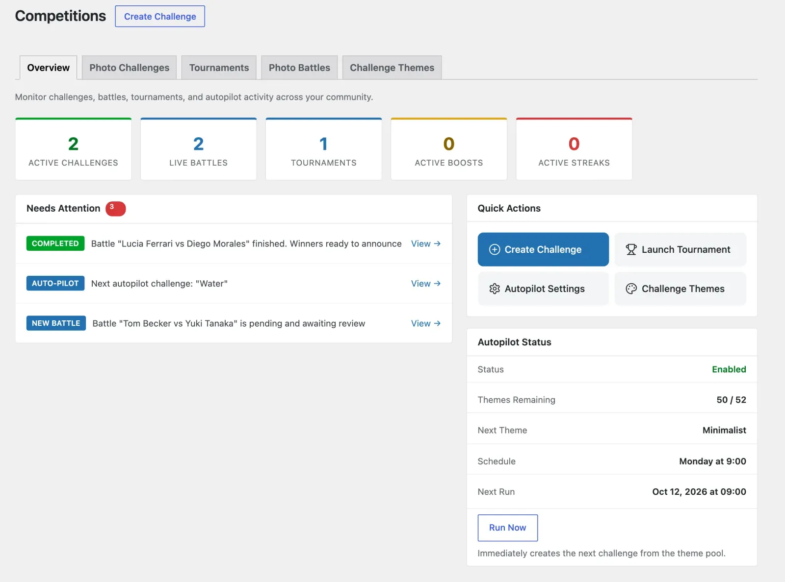Click the Next Theme label

coord(502,430)
